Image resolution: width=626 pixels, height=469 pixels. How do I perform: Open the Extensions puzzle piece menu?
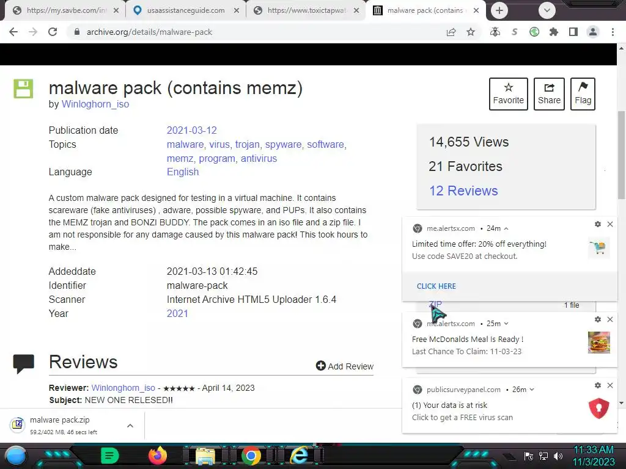[x=554, y=32]
